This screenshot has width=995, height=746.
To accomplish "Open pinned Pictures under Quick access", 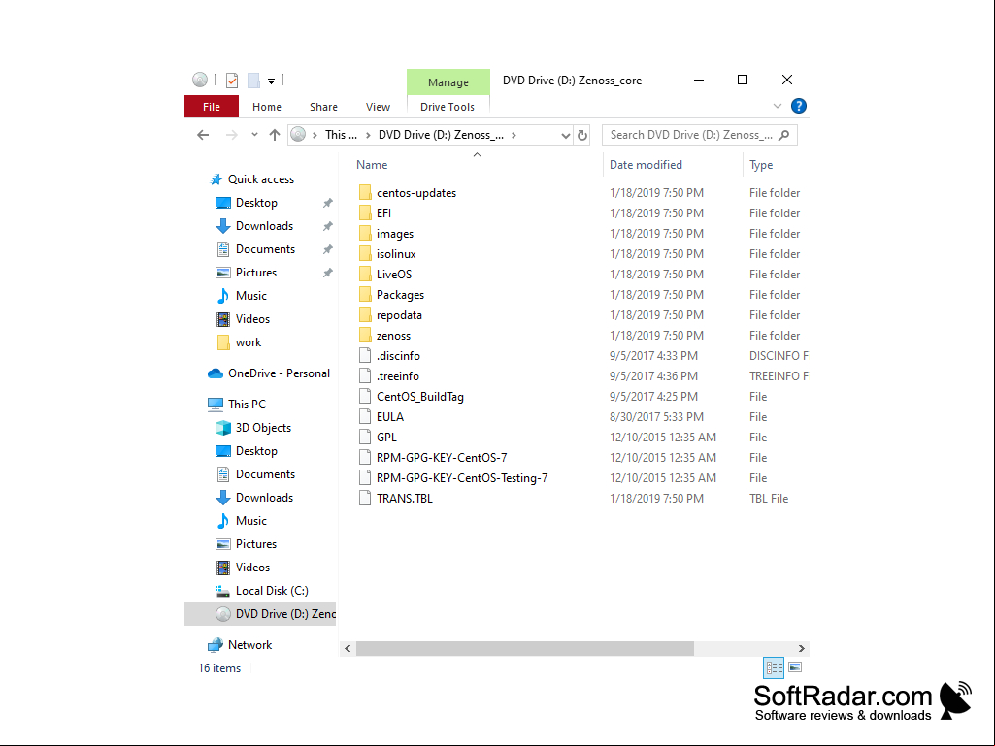I will [x=256, y=273].
